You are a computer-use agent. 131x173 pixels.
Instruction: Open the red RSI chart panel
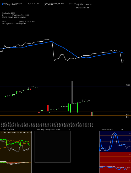115,163
